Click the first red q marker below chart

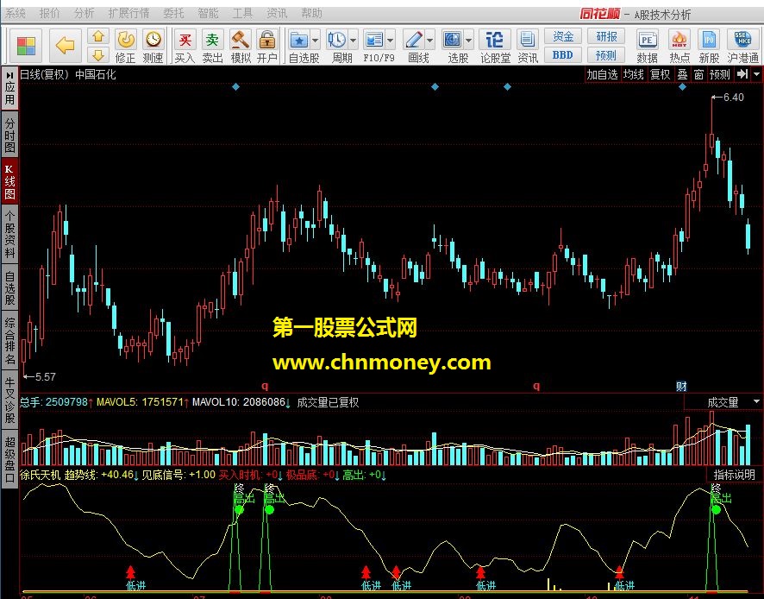coord(265,386)
